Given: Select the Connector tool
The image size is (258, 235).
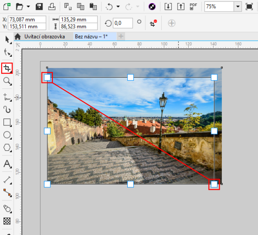Looking at the screenshot, I should pyautogui.click(x=7, y=192).
